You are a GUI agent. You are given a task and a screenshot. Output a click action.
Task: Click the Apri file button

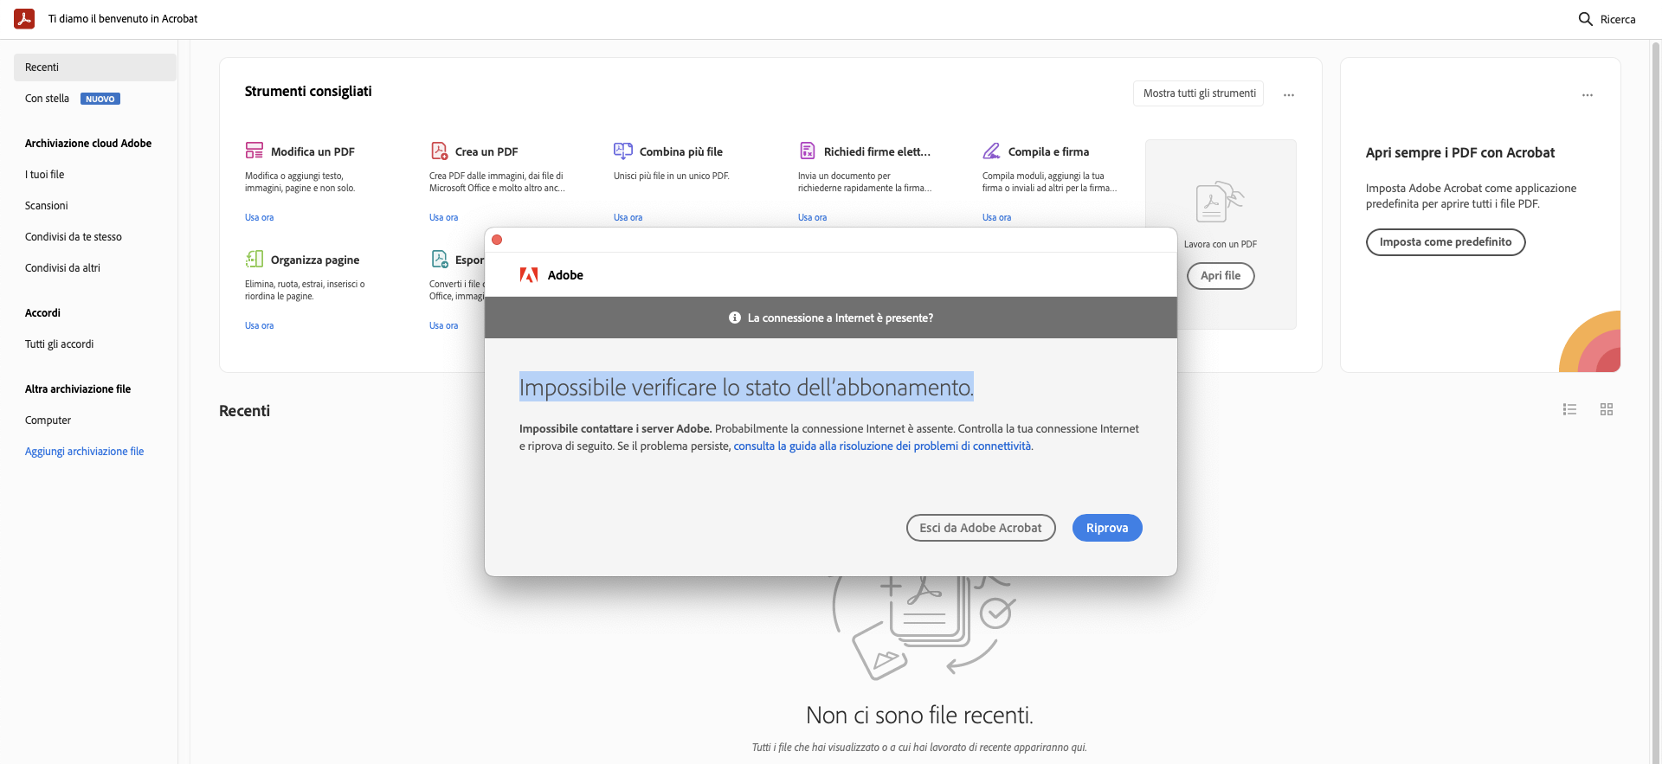pyautogui.click(x=1221, y=276)
